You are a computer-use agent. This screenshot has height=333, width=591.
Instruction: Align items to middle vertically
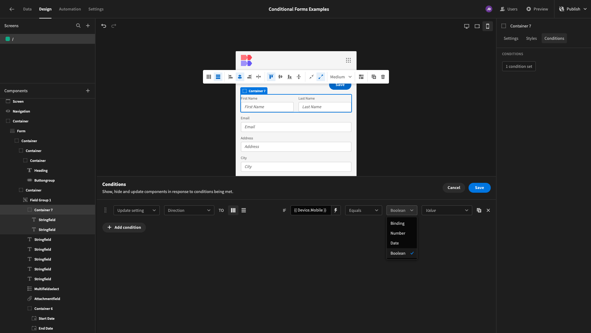pyautogui.click(x=280, y=77)
